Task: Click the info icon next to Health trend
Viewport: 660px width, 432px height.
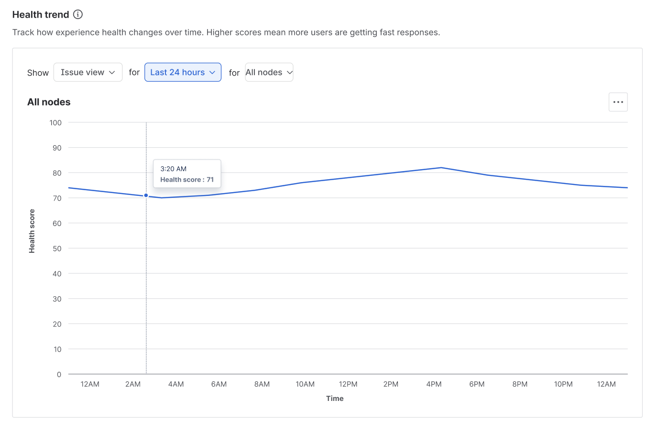Action: coord(77,14)
